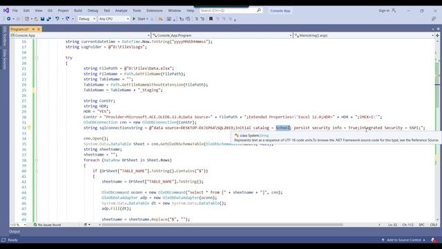
Task: Click the Ln: 32 status indicator
Action: pos(392,225)
